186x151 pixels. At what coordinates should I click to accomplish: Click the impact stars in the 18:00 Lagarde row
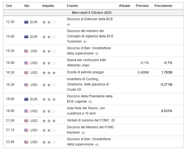[49, 99]
